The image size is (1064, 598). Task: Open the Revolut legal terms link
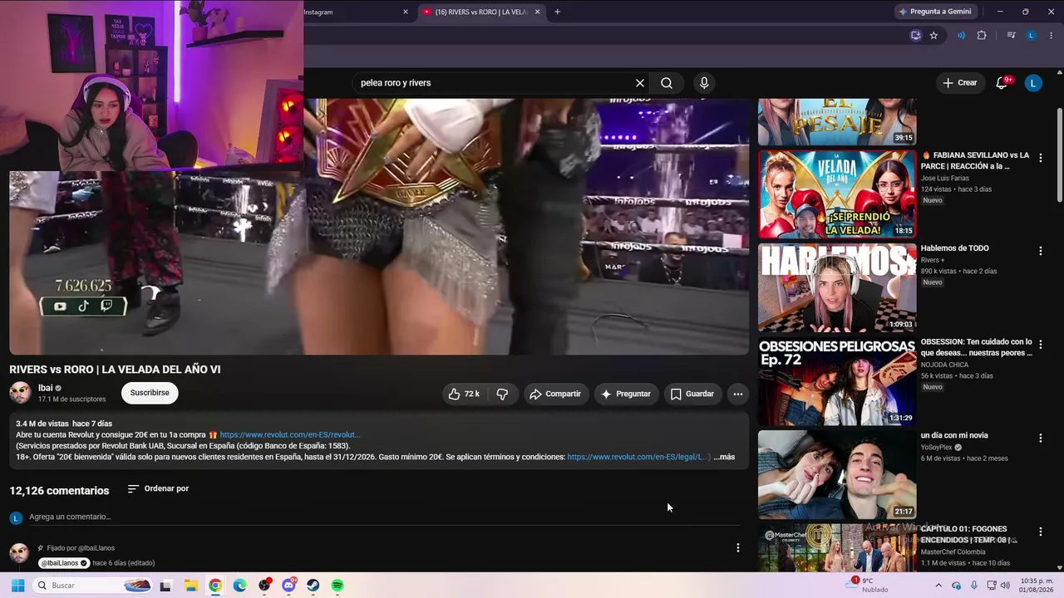638,457
